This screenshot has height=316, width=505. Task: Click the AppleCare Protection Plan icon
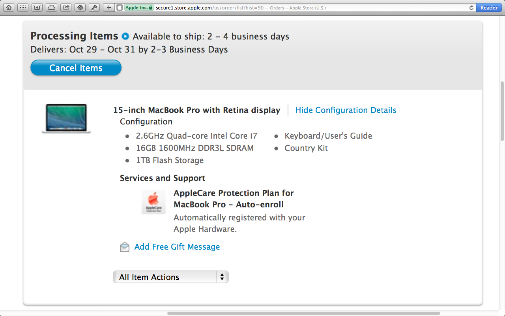pos(153,202)
